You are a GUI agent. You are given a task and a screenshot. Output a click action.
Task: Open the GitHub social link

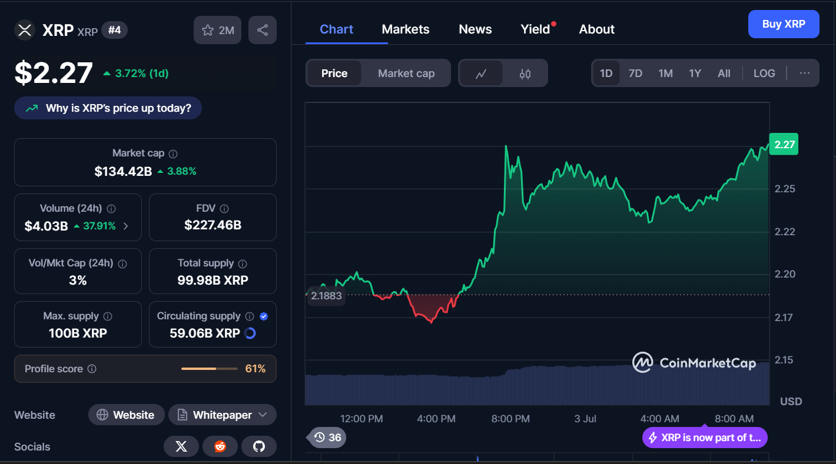pyautogui.click(x=259, y=447)
